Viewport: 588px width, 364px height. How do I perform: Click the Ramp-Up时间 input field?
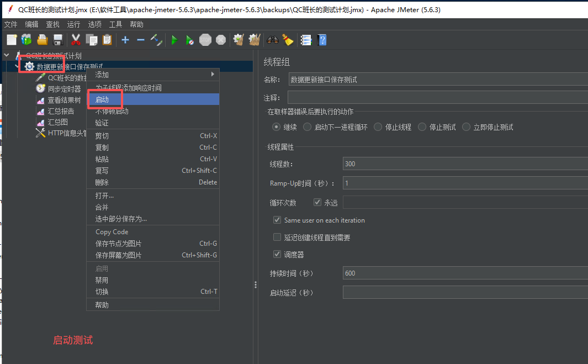pos(465,183)
